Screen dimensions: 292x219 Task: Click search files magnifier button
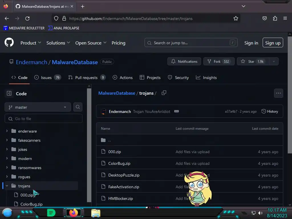click(x=78, y=107)
